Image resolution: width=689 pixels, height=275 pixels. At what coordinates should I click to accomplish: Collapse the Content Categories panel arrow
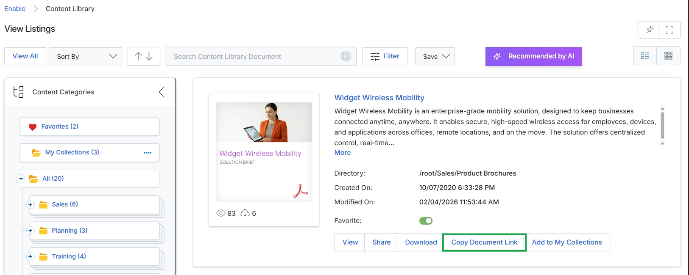coord(162,92)
